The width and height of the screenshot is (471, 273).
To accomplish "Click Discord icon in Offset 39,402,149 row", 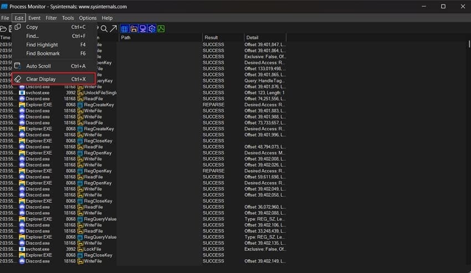I will [22, 261].
